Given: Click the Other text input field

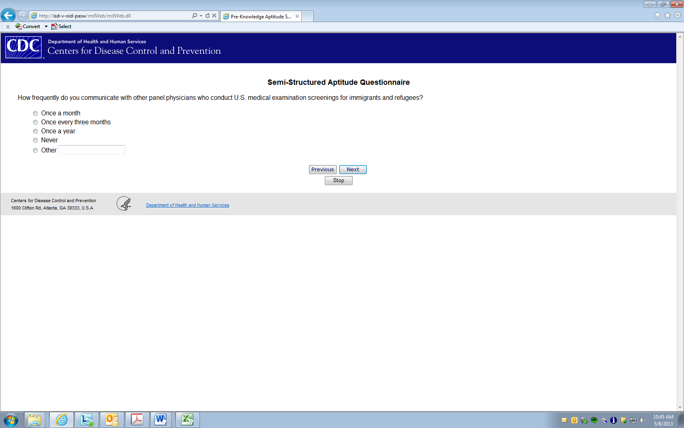Looking at the screenshot, I should (92, 150).
